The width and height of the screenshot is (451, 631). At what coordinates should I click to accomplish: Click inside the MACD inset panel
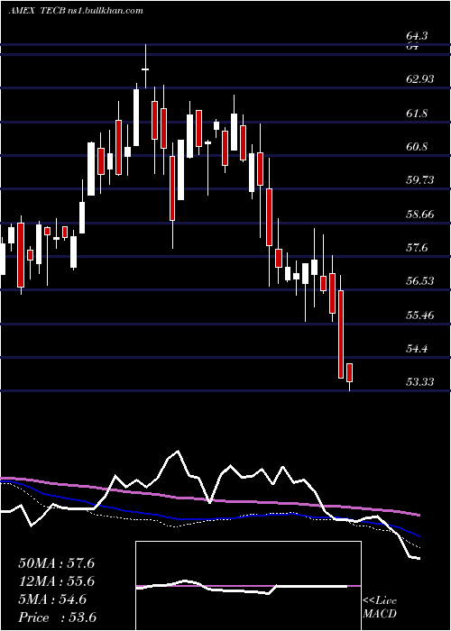pos(248,586)
